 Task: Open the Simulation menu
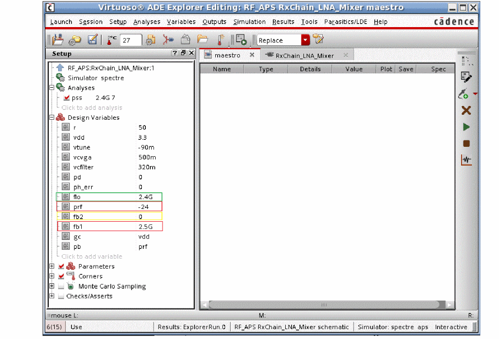[x=249, y=22]
